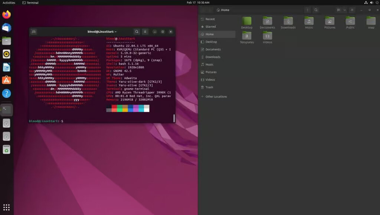Open LibreOffice Writer from the dock
Image resolution: width=380 pixels, height=215 pixels.
[7, 67]
